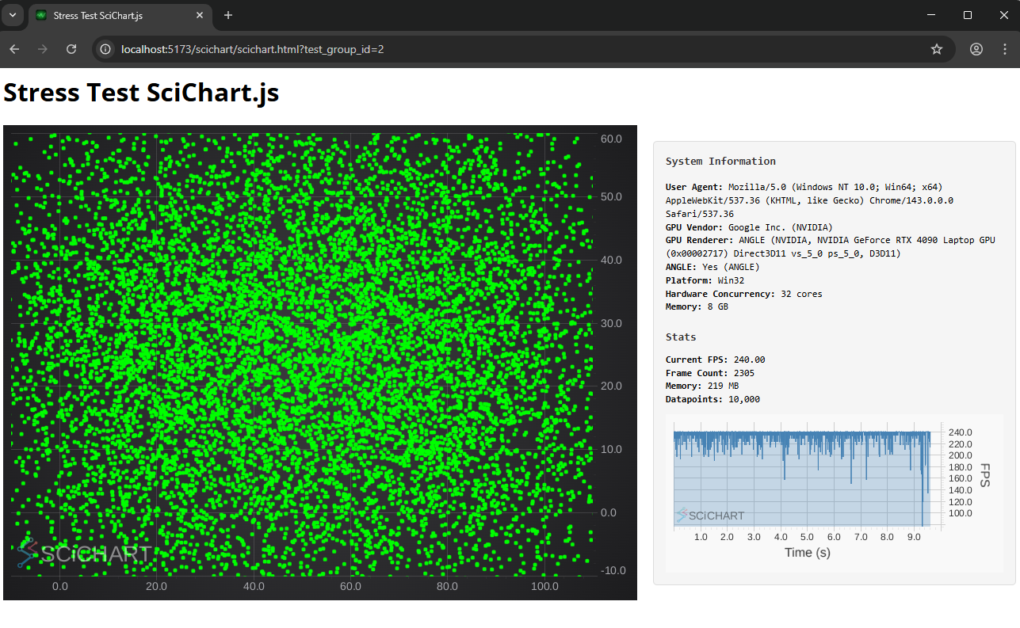
Task: Expand the tab search dropdown arrow
Action: pyautogui.click(x=13, y=15)
